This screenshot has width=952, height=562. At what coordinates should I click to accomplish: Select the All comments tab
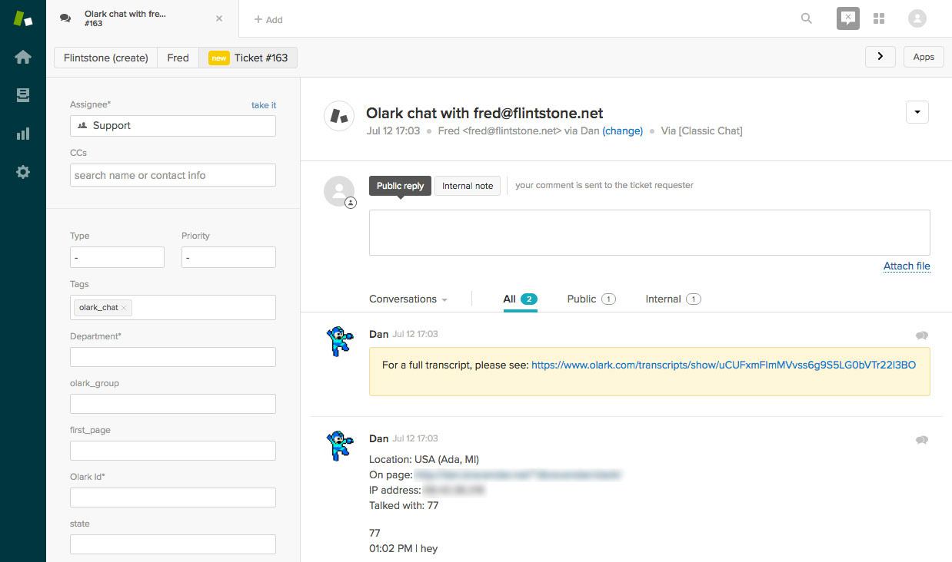click(x=520, y=299)
